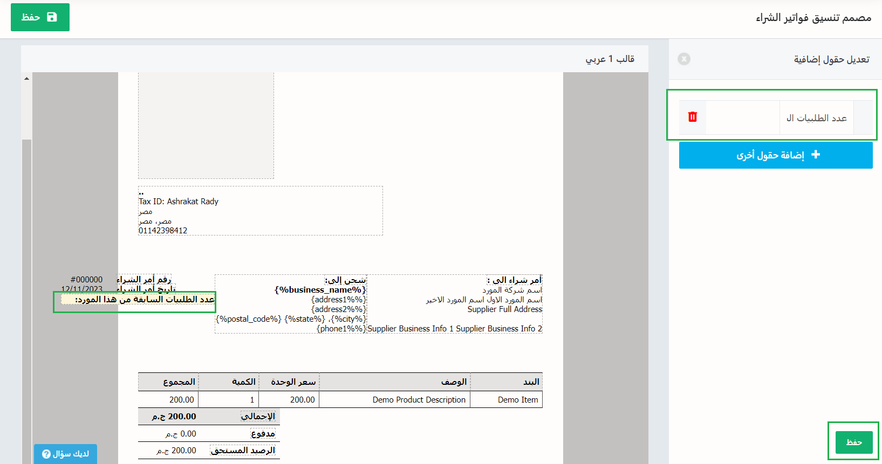Select the highlighted previous orders field in template

click(x=138, y=300)
